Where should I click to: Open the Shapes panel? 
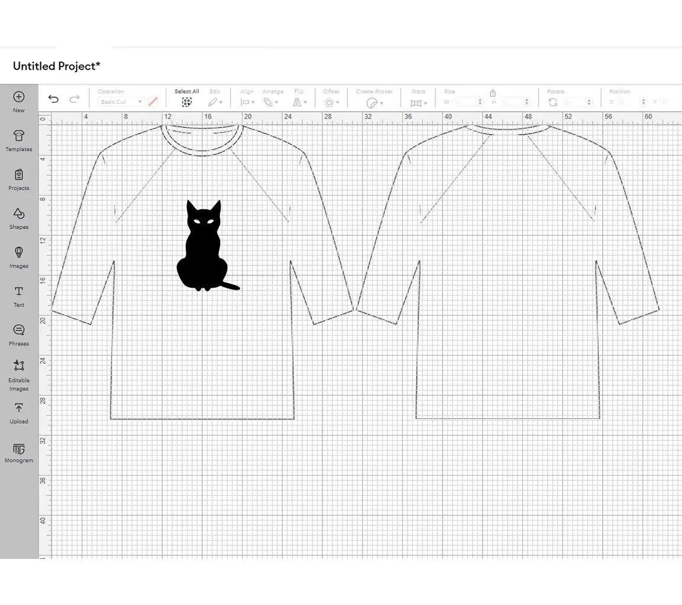click(19, 218)
